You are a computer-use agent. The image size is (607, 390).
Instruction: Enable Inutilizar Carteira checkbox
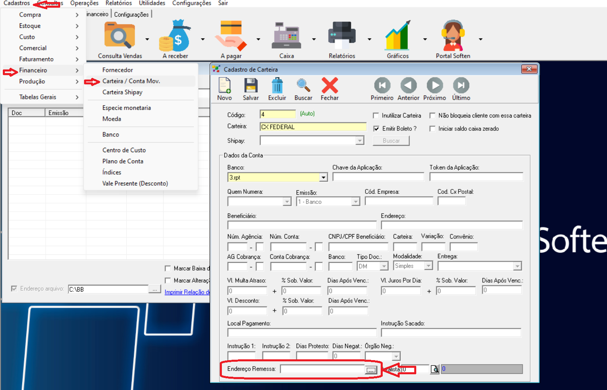tap(376, 116)
